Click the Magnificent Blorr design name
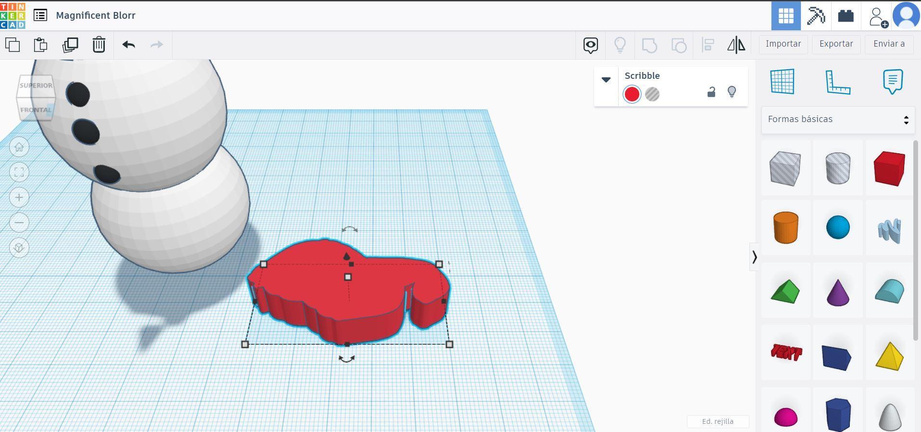The image size is (921, 432). click(x=96, y=15)
